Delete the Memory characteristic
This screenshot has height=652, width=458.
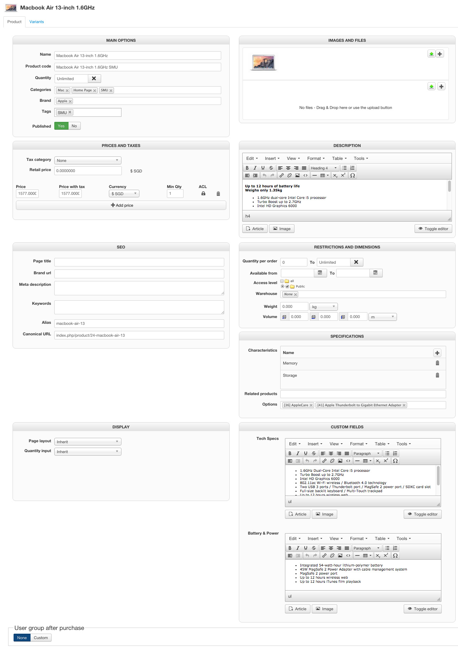click(x=437, y=363)
